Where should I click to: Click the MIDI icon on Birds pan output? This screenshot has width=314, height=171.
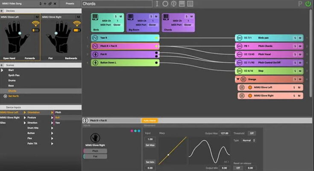click(x=240, y=38)
